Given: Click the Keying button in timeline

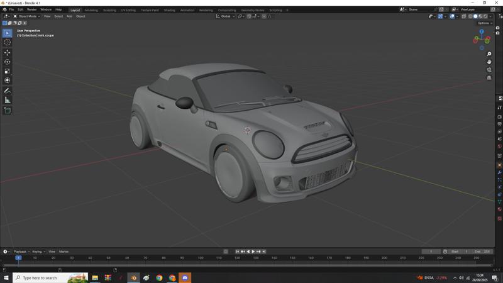Looking at the screenshot, I should (38, 252).
